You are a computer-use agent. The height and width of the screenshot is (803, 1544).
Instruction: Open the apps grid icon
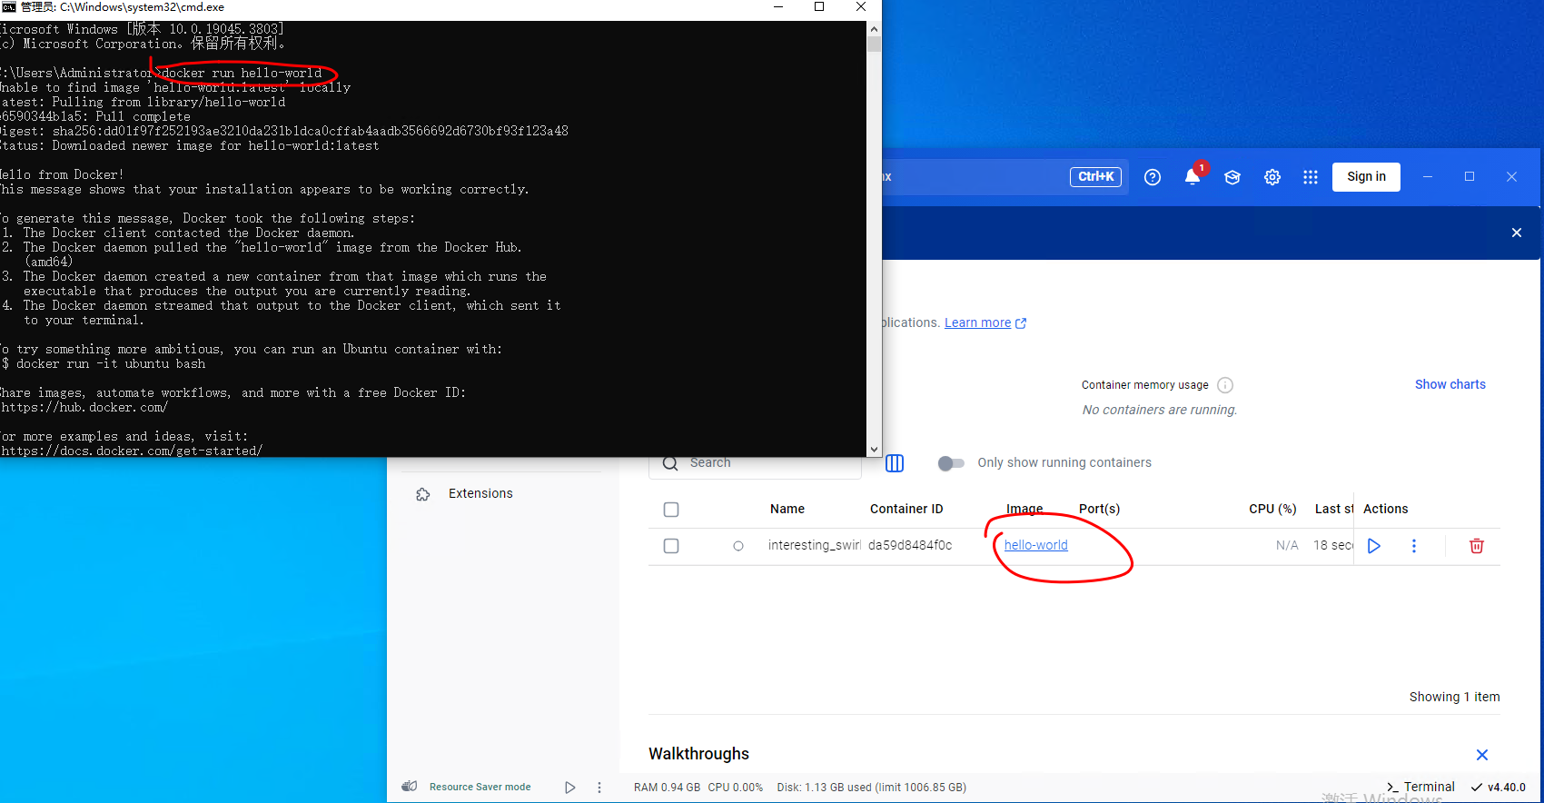pyautogui.click(x=1311, y=177)
